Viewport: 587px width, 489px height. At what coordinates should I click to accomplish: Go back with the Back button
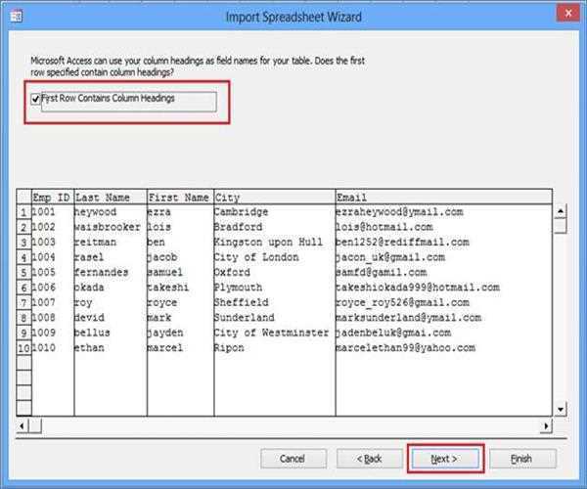(x=369, y=458)
